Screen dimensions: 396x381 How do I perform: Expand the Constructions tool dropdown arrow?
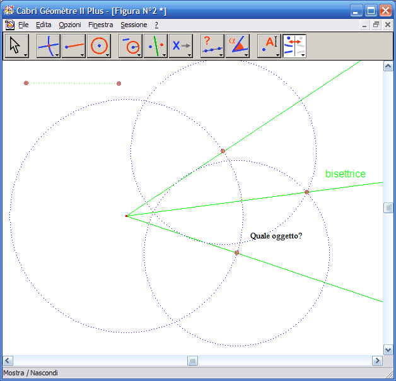(x=139, y=55)
